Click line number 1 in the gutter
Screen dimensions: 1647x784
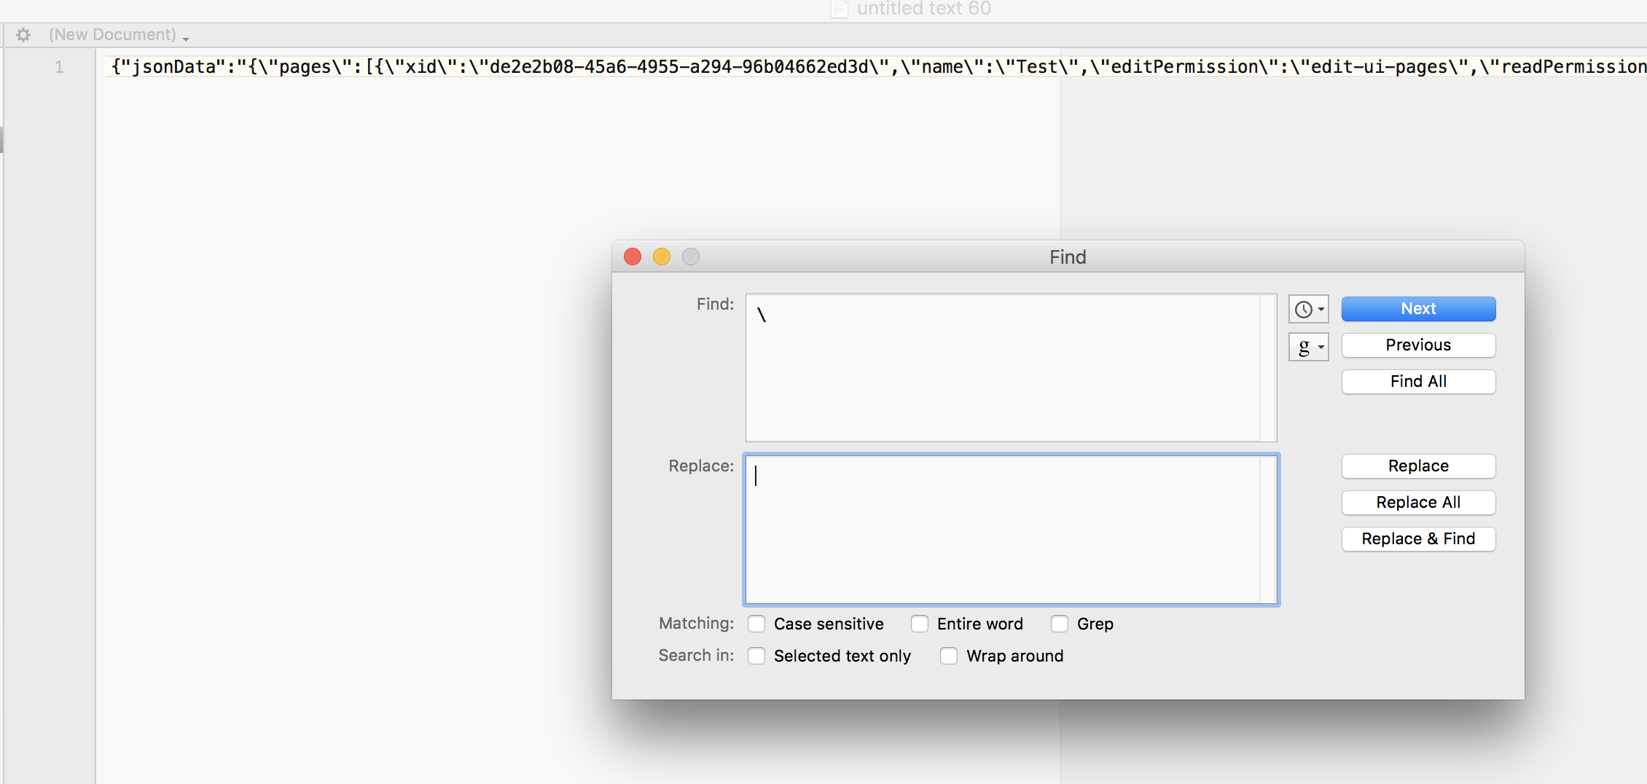click(x=59, y=67)
